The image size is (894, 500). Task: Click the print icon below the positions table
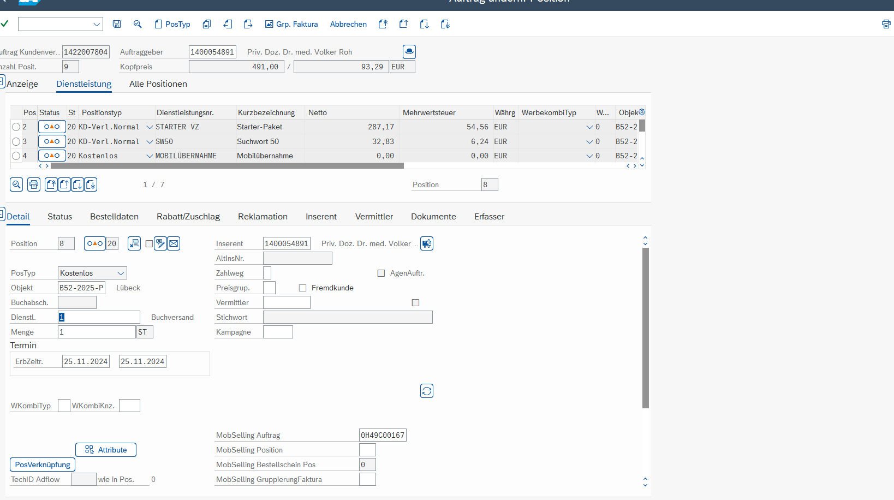point(34,184)
